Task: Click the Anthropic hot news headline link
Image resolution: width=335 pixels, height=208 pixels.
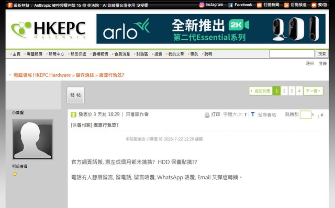Action: (91, 5)
